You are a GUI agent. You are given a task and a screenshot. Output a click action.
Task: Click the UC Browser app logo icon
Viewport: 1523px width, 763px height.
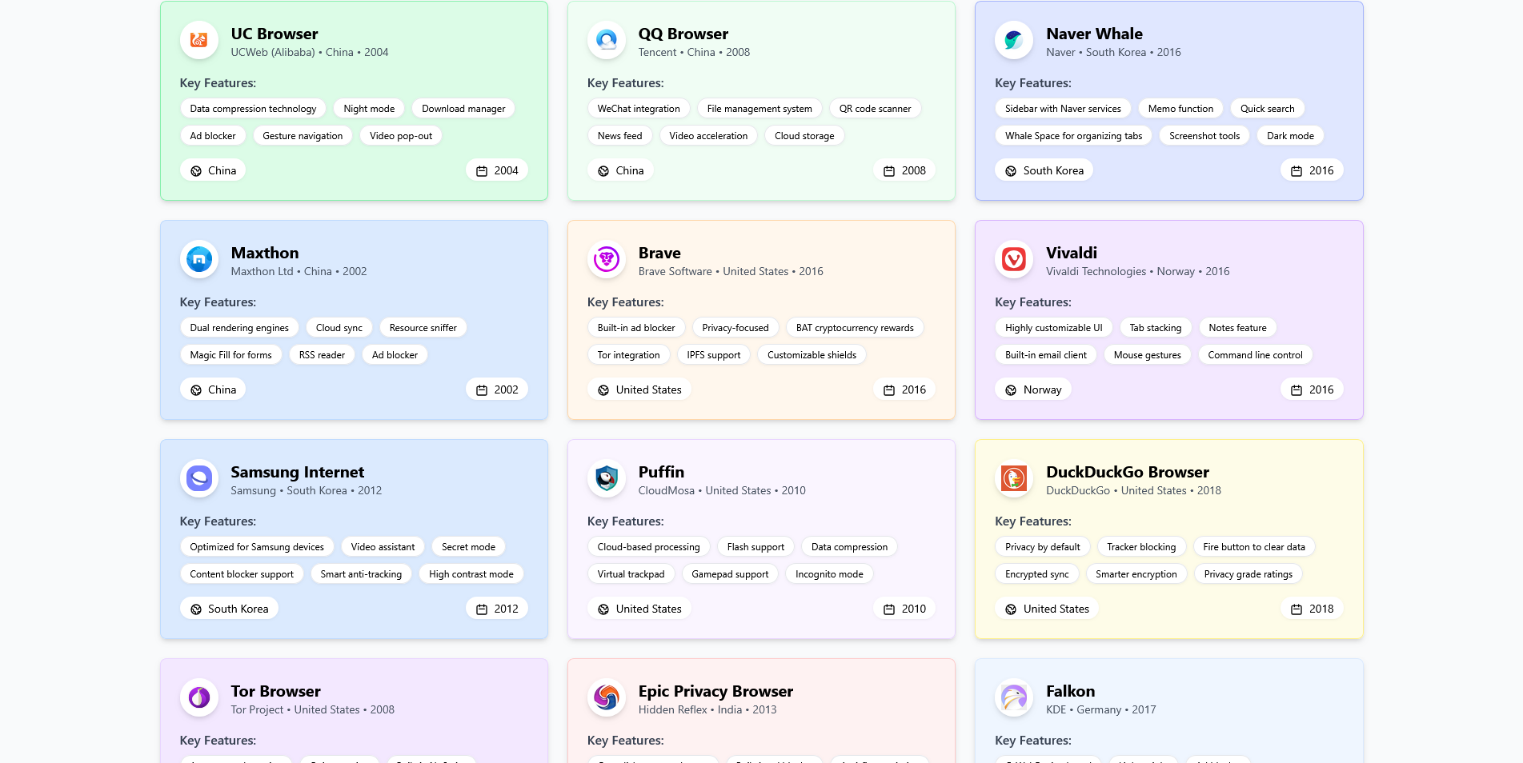(x=198, y=40)
